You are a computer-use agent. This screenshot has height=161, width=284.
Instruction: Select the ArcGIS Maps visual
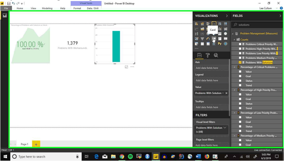coord(225,44)
